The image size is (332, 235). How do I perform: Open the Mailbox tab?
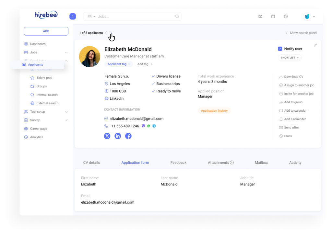tap(261, 162)
